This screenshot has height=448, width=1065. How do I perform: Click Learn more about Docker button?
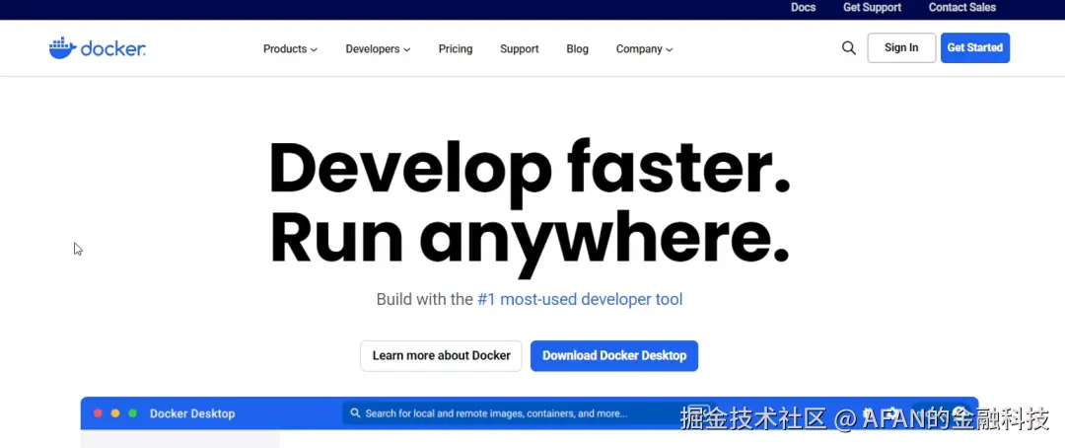(441, 355)
